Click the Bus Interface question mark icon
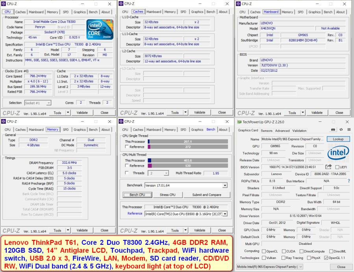The width and height of the screenshot is (354, 272). [x=349, y=181]
